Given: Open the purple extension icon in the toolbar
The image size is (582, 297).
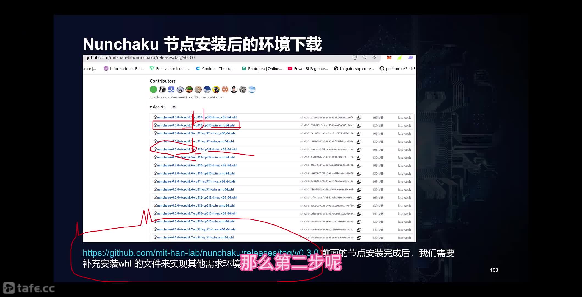Looking at the screenshot, I should pyautogui.click(x=411, y=57).
